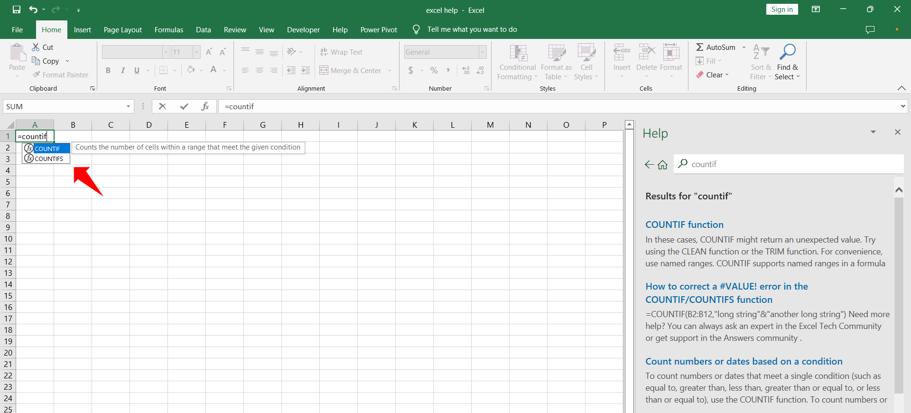911x413 pixels.
Task: Switch to the Insert tab
Action: coord(83,29)
